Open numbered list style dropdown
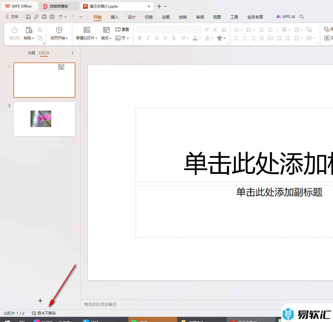Image resolution: width=333 pixels, height=322 pixels. [x=254, y=30]
